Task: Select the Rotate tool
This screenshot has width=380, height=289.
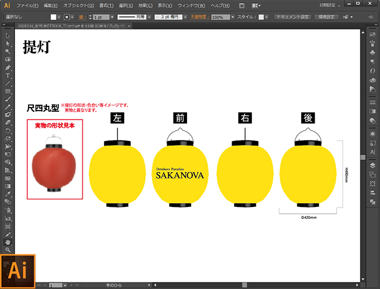Action: pyautogui.click(x=8, y=131)
